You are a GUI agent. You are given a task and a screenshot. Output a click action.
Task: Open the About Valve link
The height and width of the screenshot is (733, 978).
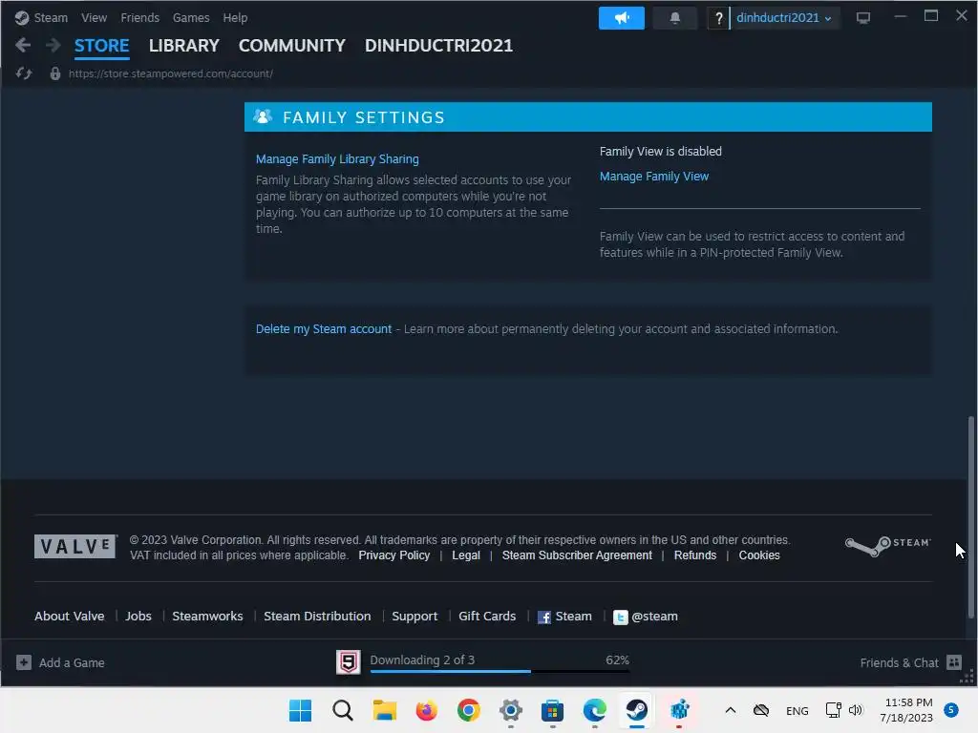[69, 616]
